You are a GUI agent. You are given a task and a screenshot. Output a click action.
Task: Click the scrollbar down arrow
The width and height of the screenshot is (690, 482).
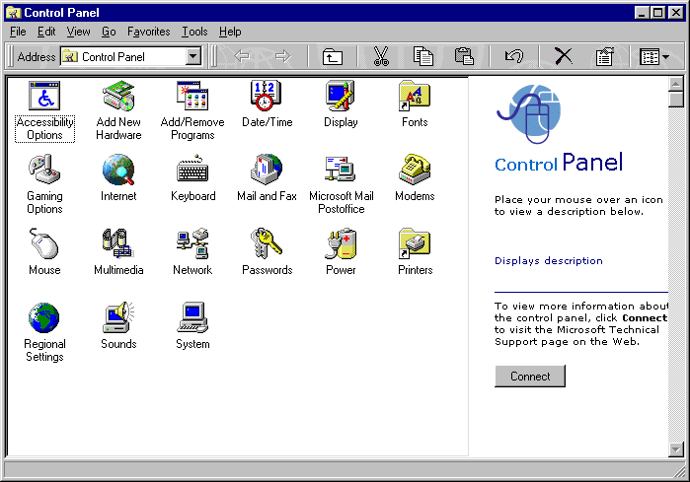[676, 449]
